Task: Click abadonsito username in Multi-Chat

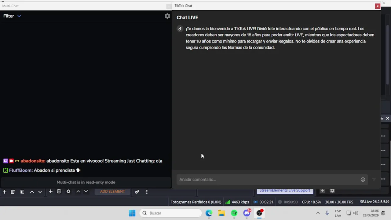Action: pos(33,161)
